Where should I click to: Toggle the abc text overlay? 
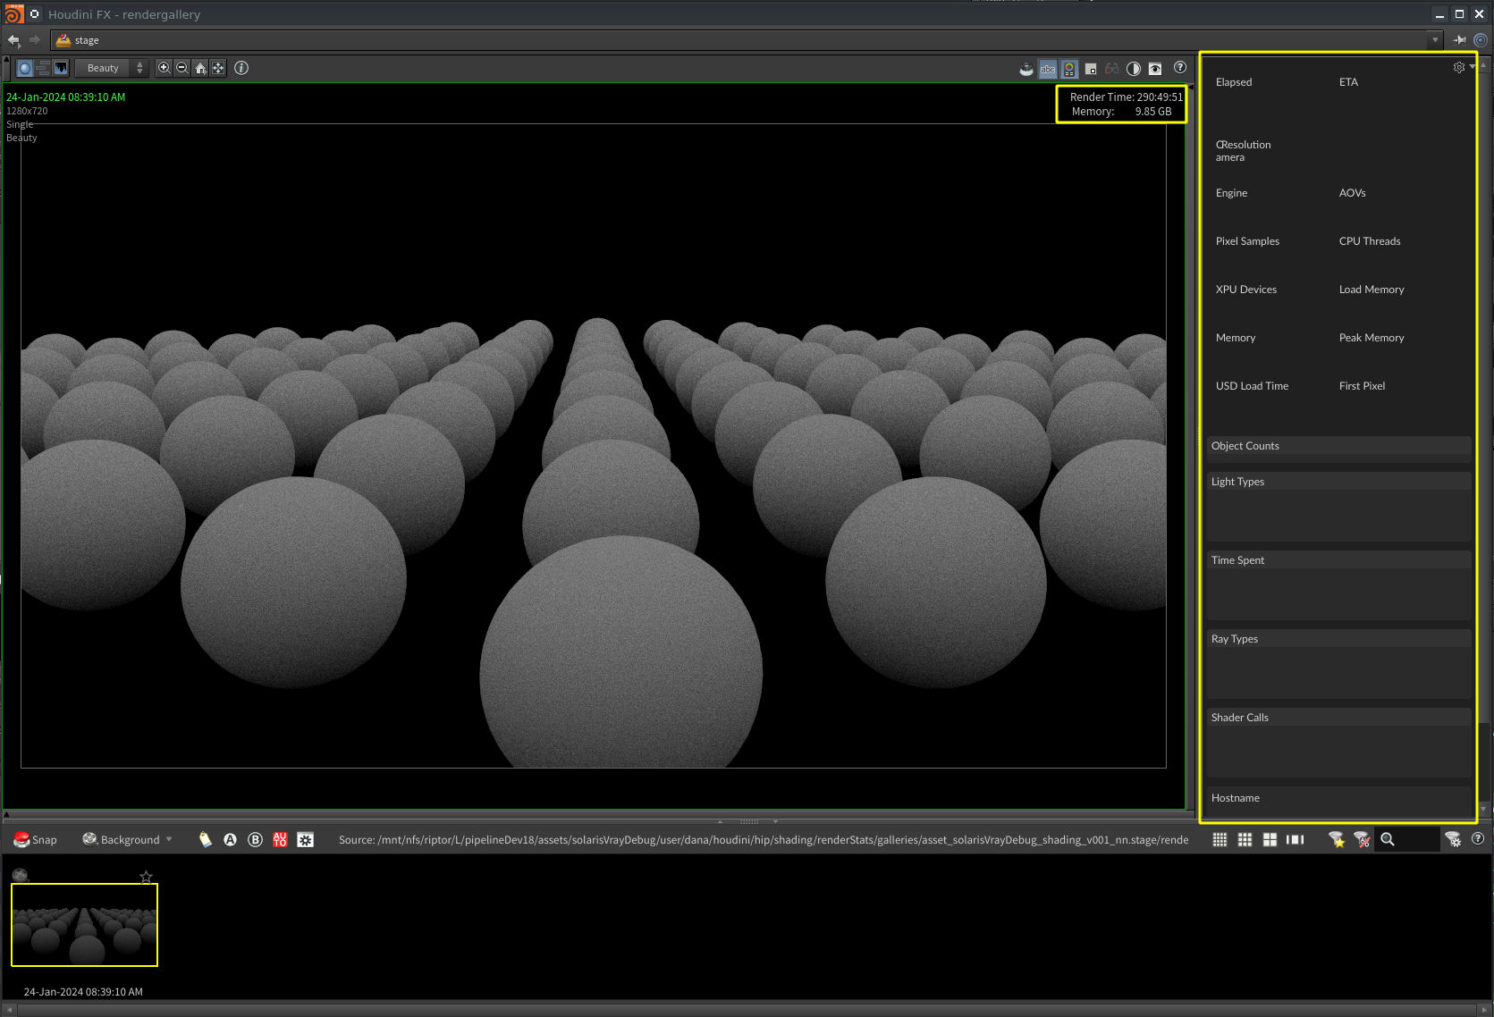coord(1048,69)
